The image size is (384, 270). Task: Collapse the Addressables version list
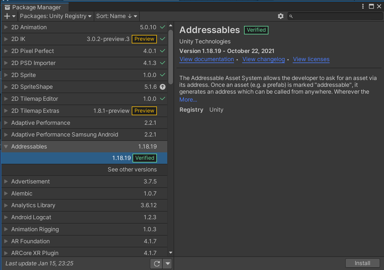coord(6,147)
